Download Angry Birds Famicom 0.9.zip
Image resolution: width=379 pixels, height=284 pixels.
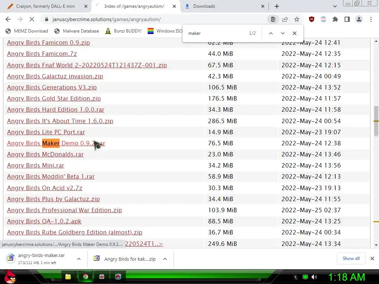[x=48, y=43]
